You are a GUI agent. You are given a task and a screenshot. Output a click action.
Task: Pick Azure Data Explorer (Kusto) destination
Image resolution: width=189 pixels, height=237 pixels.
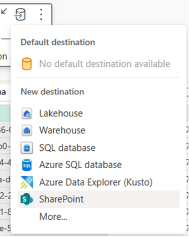(x=99, y=182)
